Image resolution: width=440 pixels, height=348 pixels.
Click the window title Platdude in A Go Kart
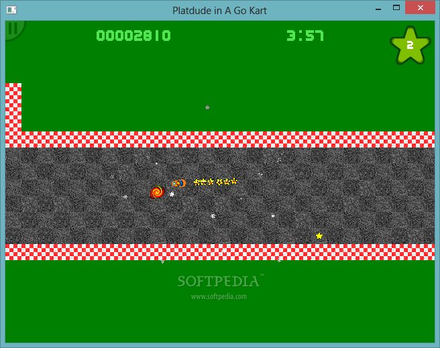pyautogui.click(x=219, y=11)
